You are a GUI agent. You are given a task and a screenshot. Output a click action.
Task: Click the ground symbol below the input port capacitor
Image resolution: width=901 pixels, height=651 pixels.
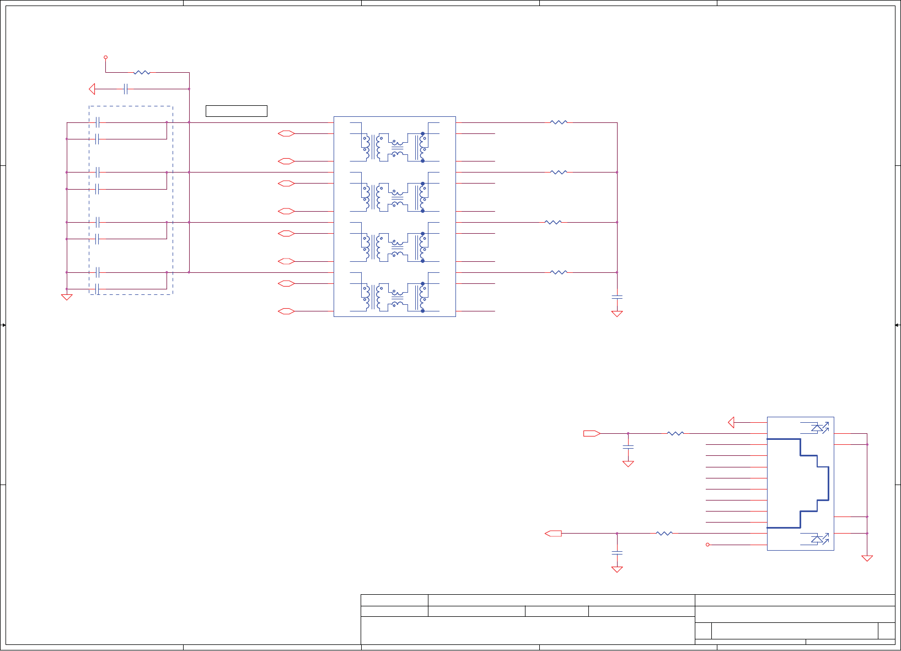coord(628,464)
